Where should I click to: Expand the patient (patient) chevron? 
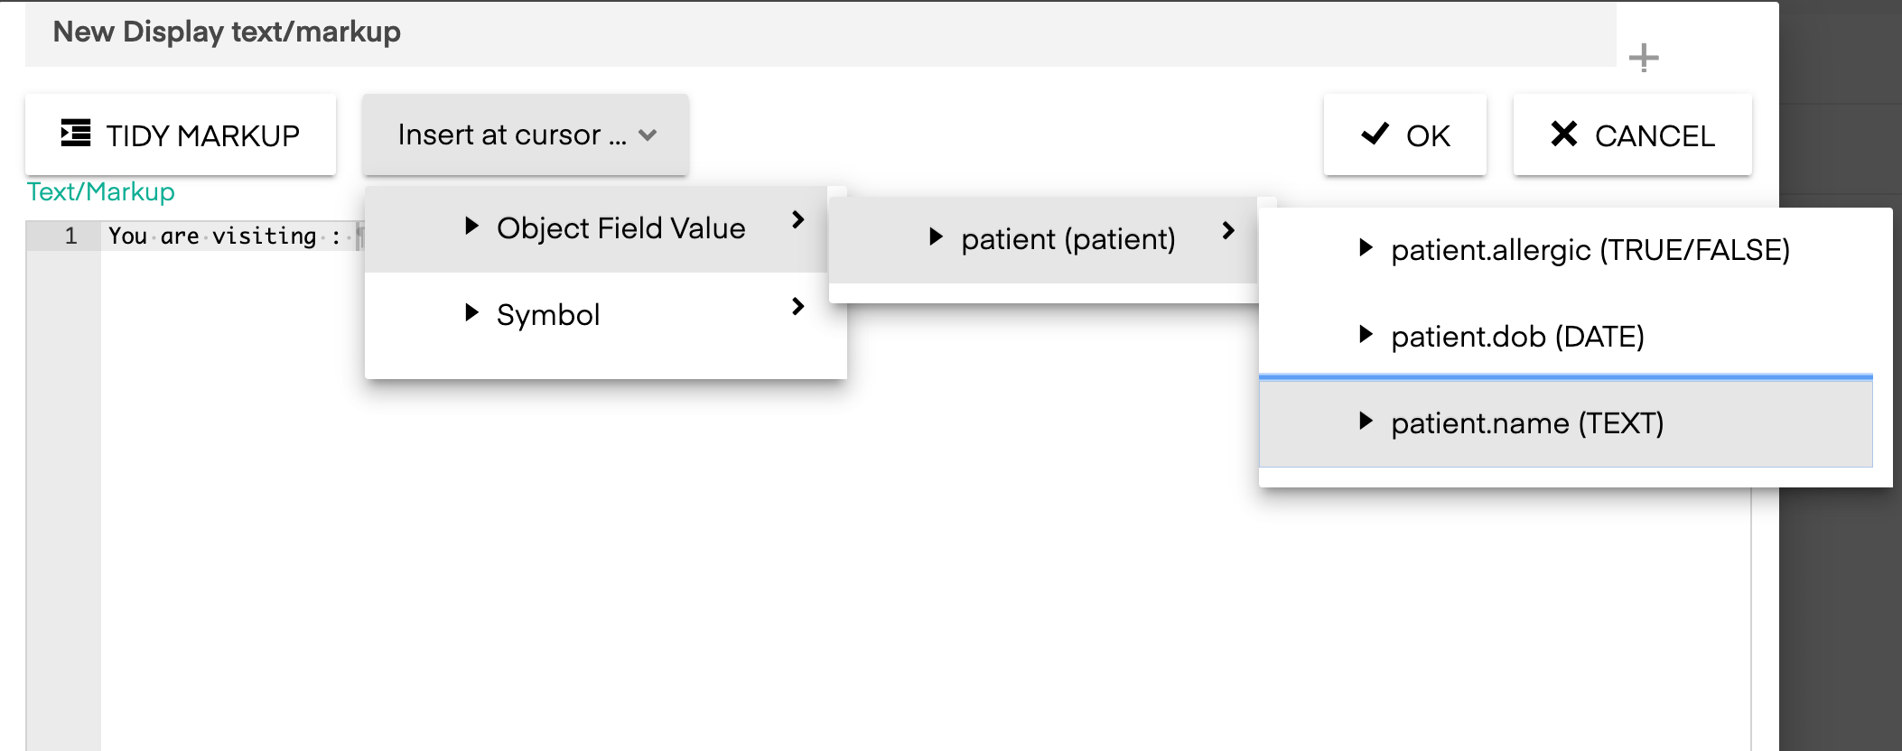1228,230
